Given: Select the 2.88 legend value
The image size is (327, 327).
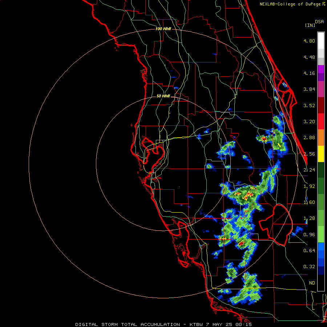Looking at the screenshot, I should click(x=309, y=138).
